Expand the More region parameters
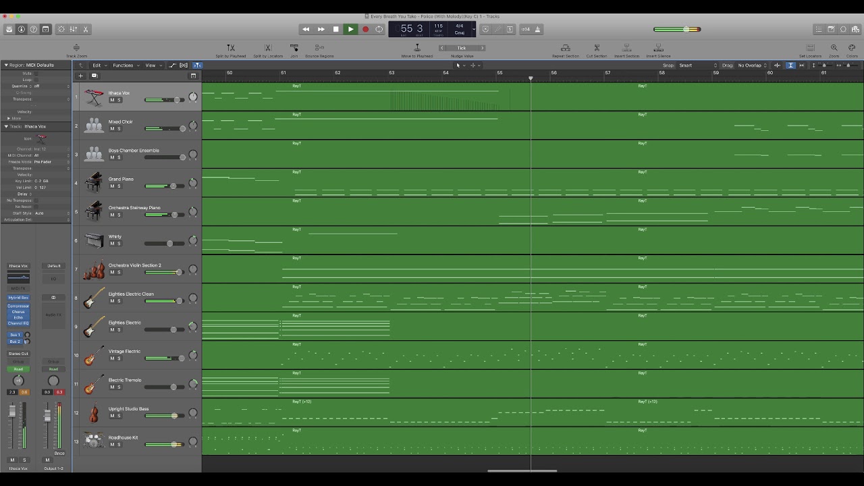The width and height of the screenshot is (864, 486). [x=9, y=118]
